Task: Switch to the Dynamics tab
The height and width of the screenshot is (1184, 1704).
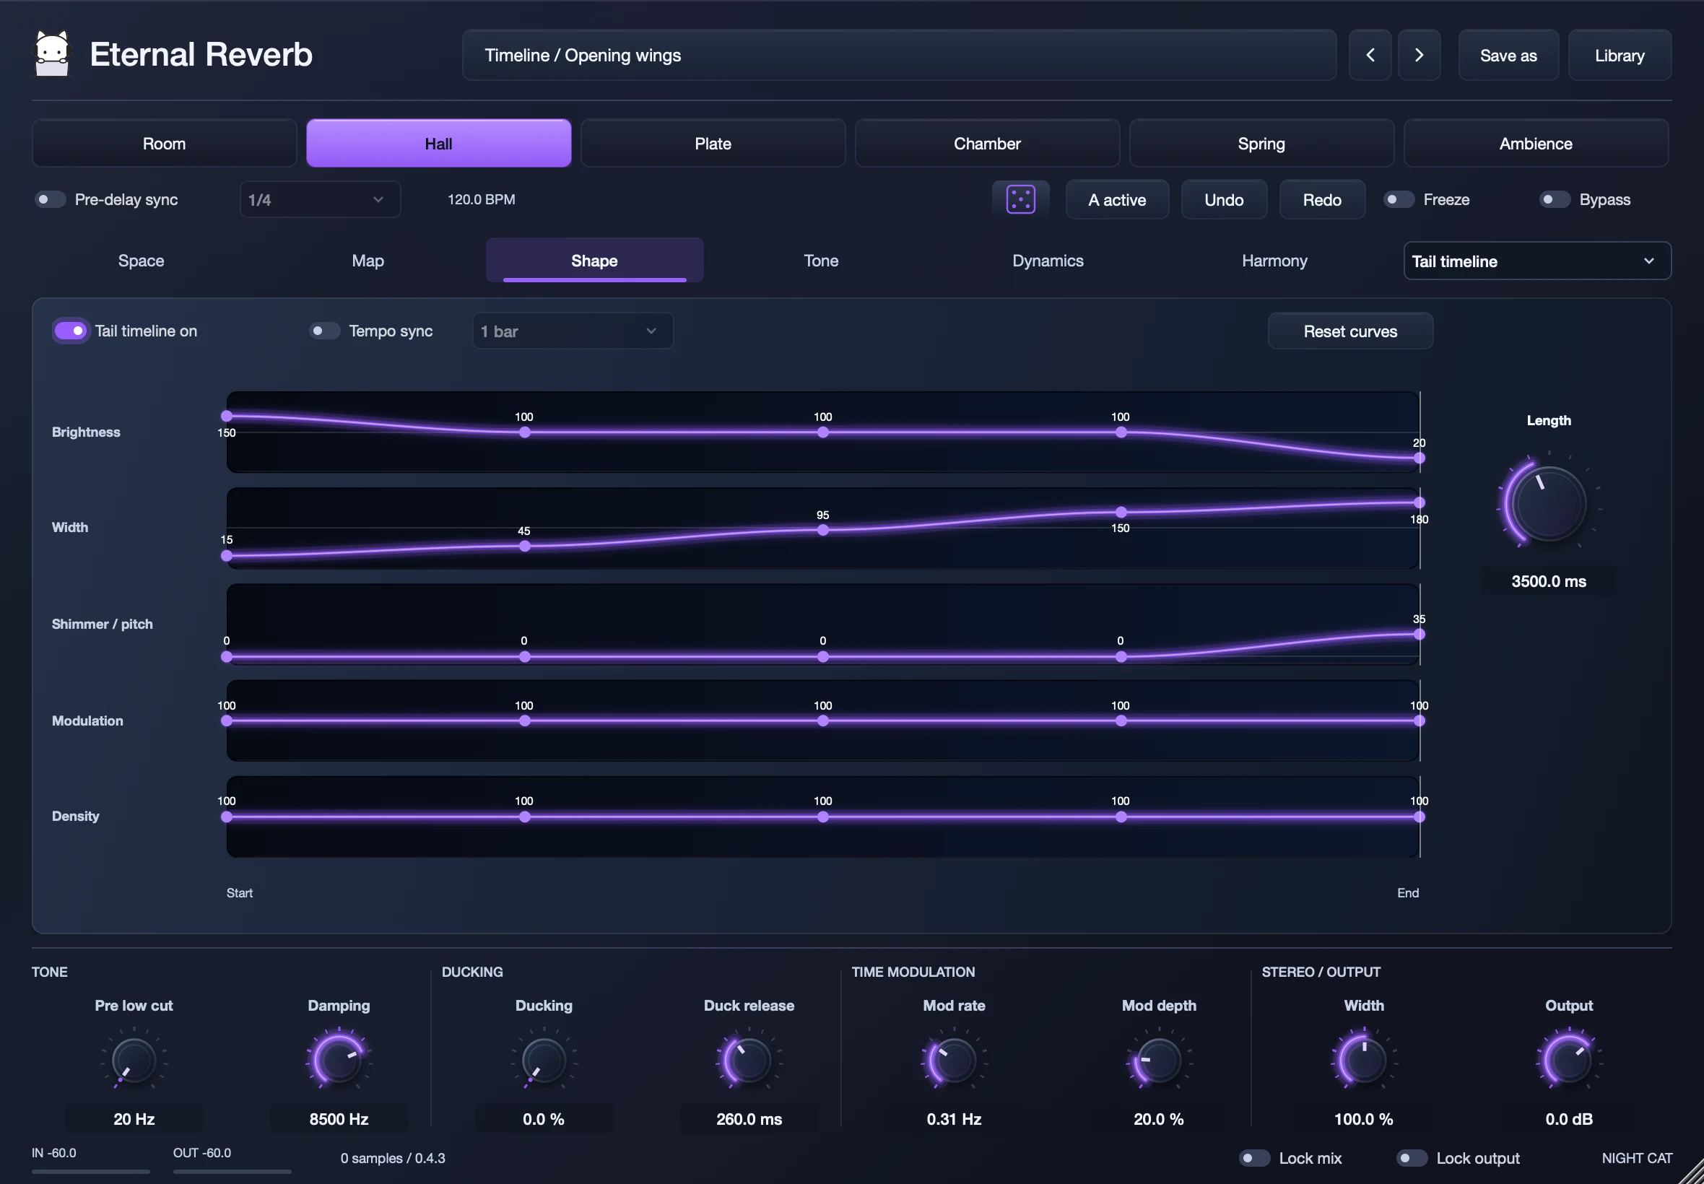Action: (1048, 261)
